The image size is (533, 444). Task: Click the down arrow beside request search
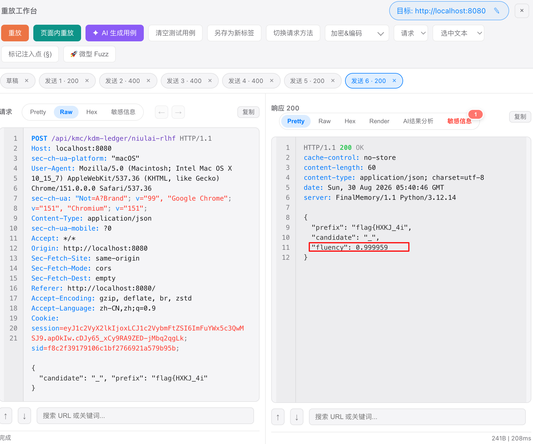tap(24, 416)
